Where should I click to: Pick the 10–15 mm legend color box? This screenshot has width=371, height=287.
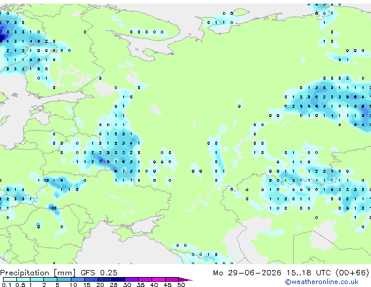tap(78, 279)
